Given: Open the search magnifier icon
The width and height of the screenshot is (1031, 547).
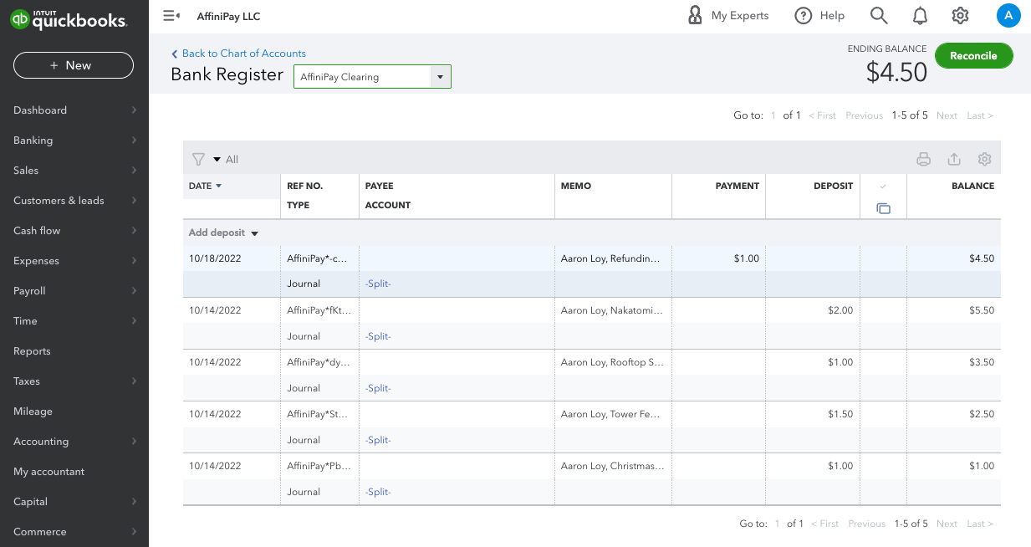Looking at the screenshot, I should (x=879, y=16).
